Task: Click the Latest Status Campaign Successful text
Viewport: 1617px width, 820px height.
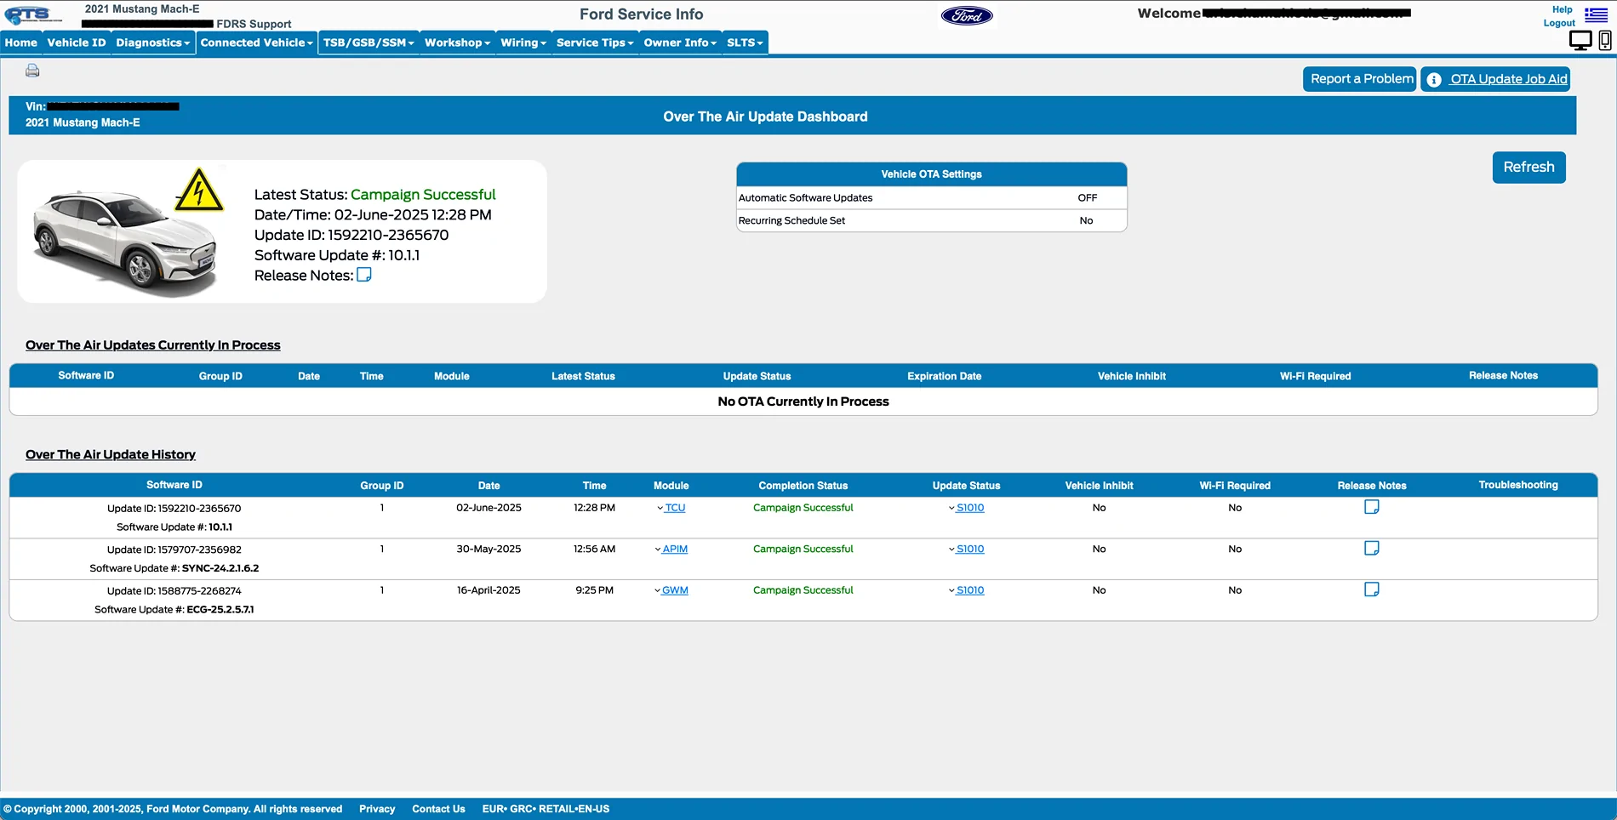Action: pos(423,195)
